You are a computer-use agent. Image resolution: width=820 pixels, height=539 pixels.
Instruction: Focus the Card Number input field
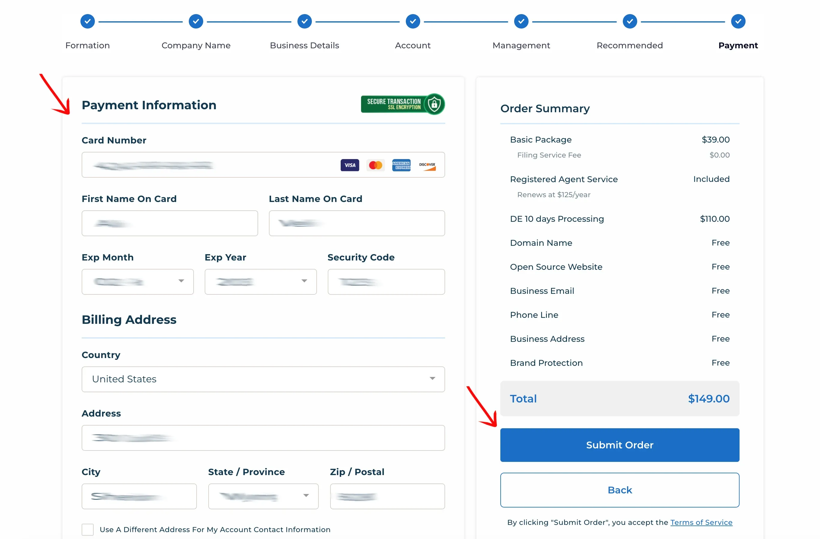(x=263, y=165)
